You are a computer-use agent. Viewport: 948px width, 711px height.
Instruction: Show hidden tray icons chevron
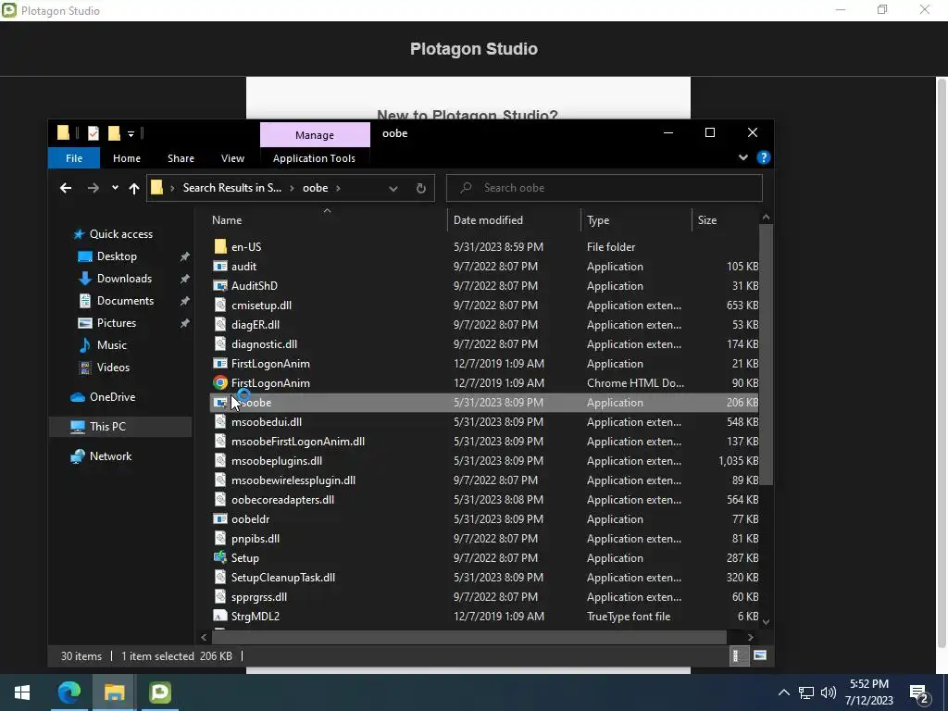pyautogui.click(x=783, y=692)
